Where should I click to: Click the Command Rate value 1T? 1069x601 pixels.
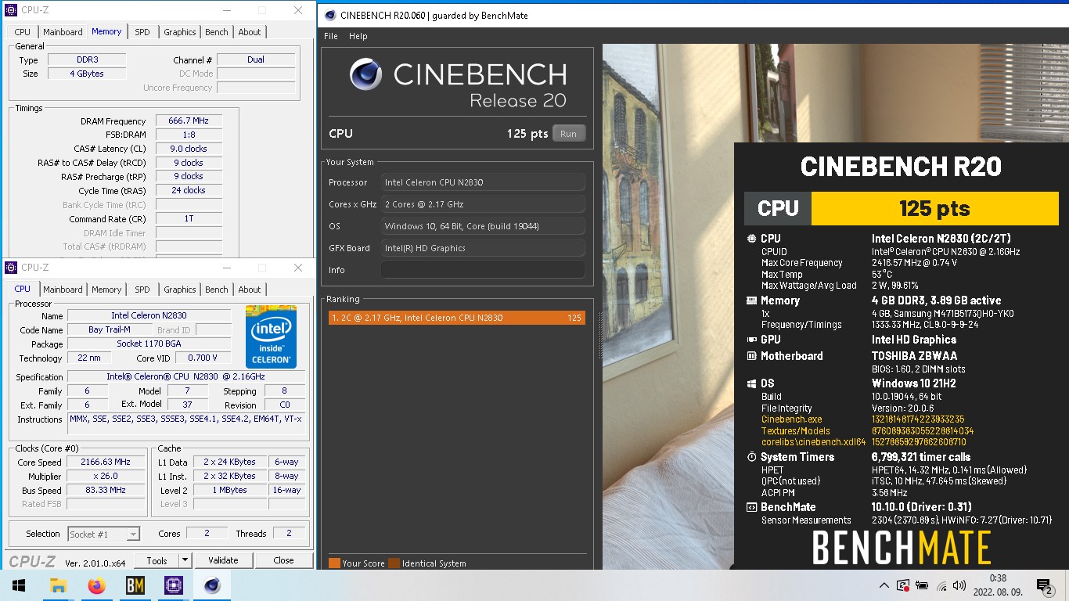[x=189, y=219]
